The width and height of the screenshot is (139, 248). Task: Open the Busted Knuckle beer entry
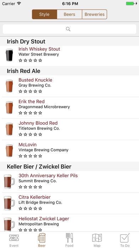coord(69,86)
